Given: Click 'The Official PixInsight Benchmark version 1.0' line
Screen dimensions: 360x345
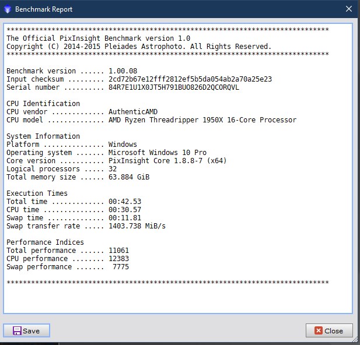Looking at the screenshot, I should [98, 38].
